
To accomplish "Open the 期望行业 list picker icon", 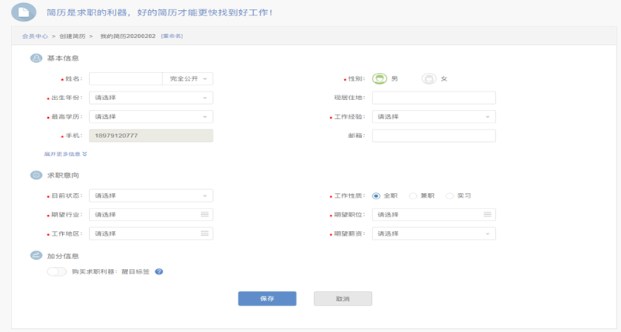I will pos(204,214).
